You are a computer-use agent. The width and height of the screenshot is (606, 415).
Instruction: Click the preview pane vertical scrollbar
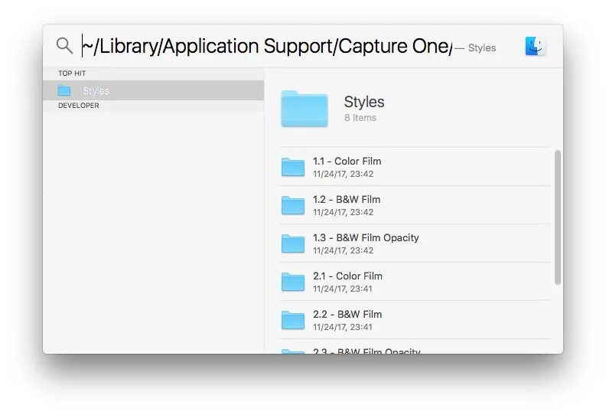pos(557,217)
